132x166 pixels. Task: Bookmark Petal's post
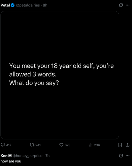coord(120,145)
